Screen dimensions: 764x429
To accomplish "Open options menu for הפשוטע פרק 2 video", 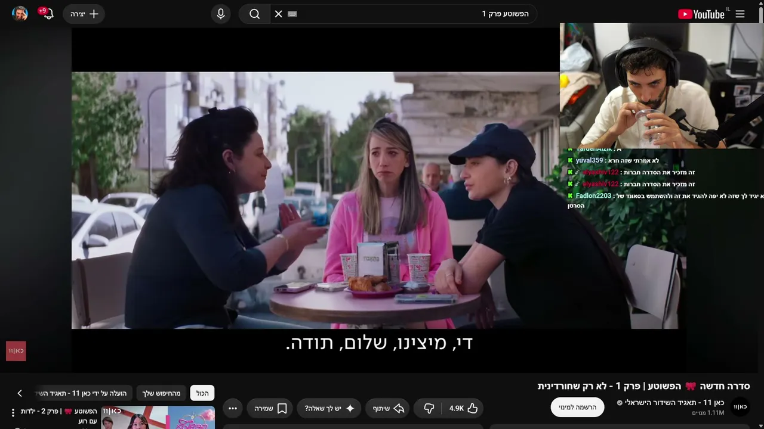I will point(13,412).
